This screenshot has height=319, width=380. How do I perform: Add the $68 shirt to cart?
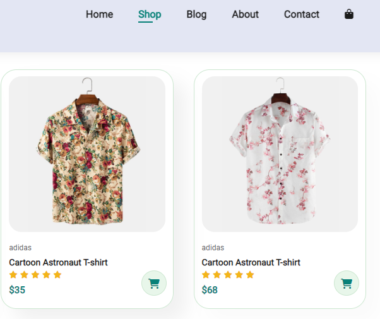tap(347, 283)
